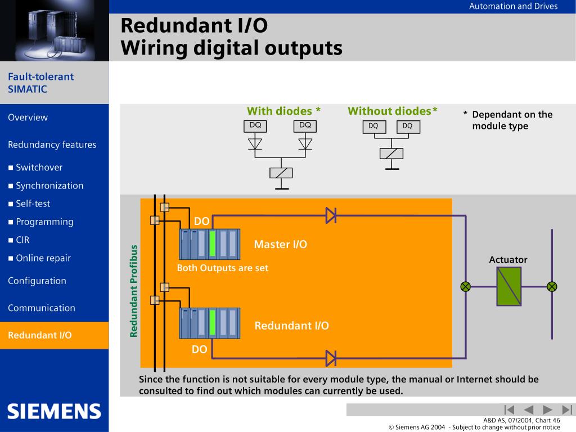
Task: Click right DQ box under Without diodes
Action: [408, 127]
